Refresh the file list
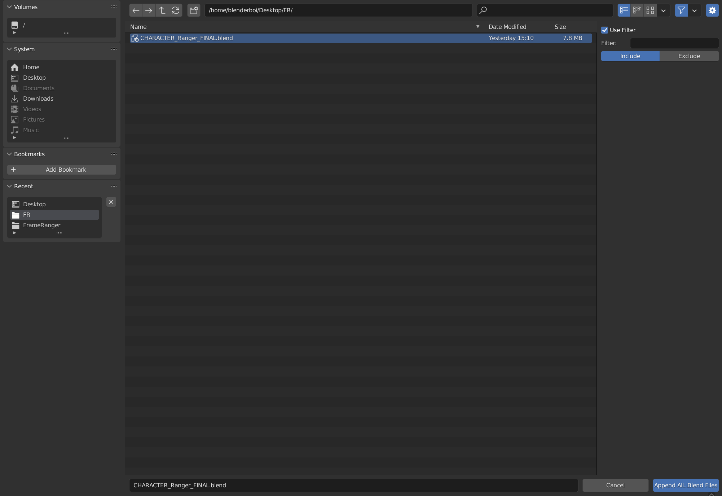This screenshot has height=496, width=722. pos(176,10)
